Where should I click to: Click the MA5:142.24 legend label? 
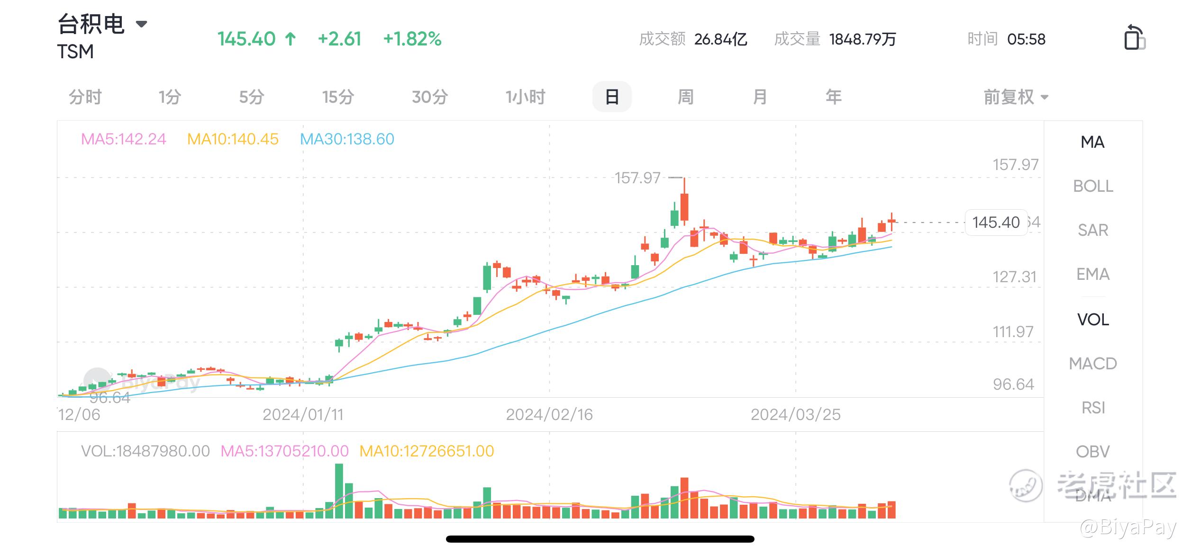coord(124,139)
